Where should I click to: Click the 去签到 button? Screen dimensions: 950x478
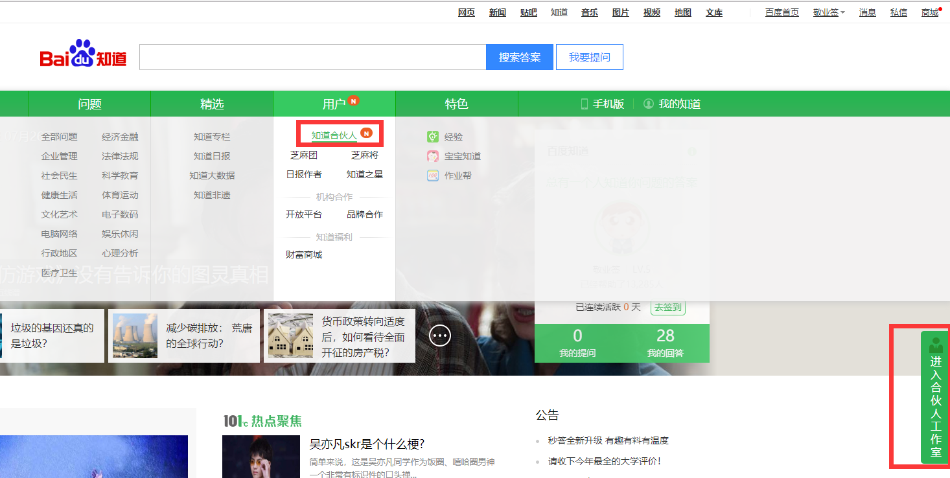point(668,307)
